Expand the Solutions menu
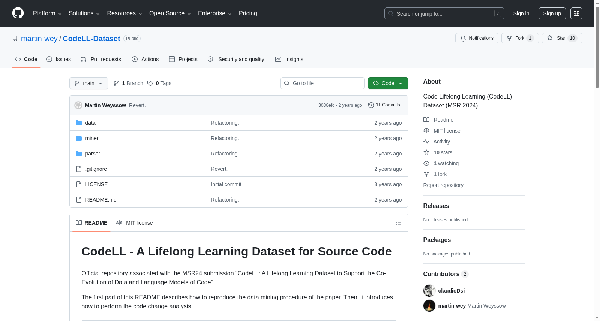Screen dimensions: 600x321 point(84,13)
